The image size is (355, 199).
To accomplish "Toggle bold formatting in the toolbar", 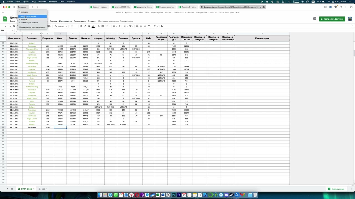I will pyautogui.click(x=81, y=26).
